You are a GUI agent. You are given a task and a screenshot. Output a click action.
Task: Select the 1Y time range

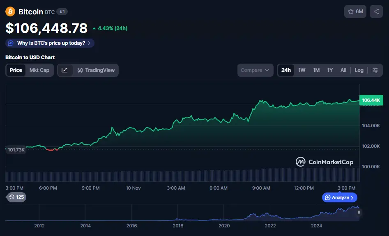click(330, 70)
